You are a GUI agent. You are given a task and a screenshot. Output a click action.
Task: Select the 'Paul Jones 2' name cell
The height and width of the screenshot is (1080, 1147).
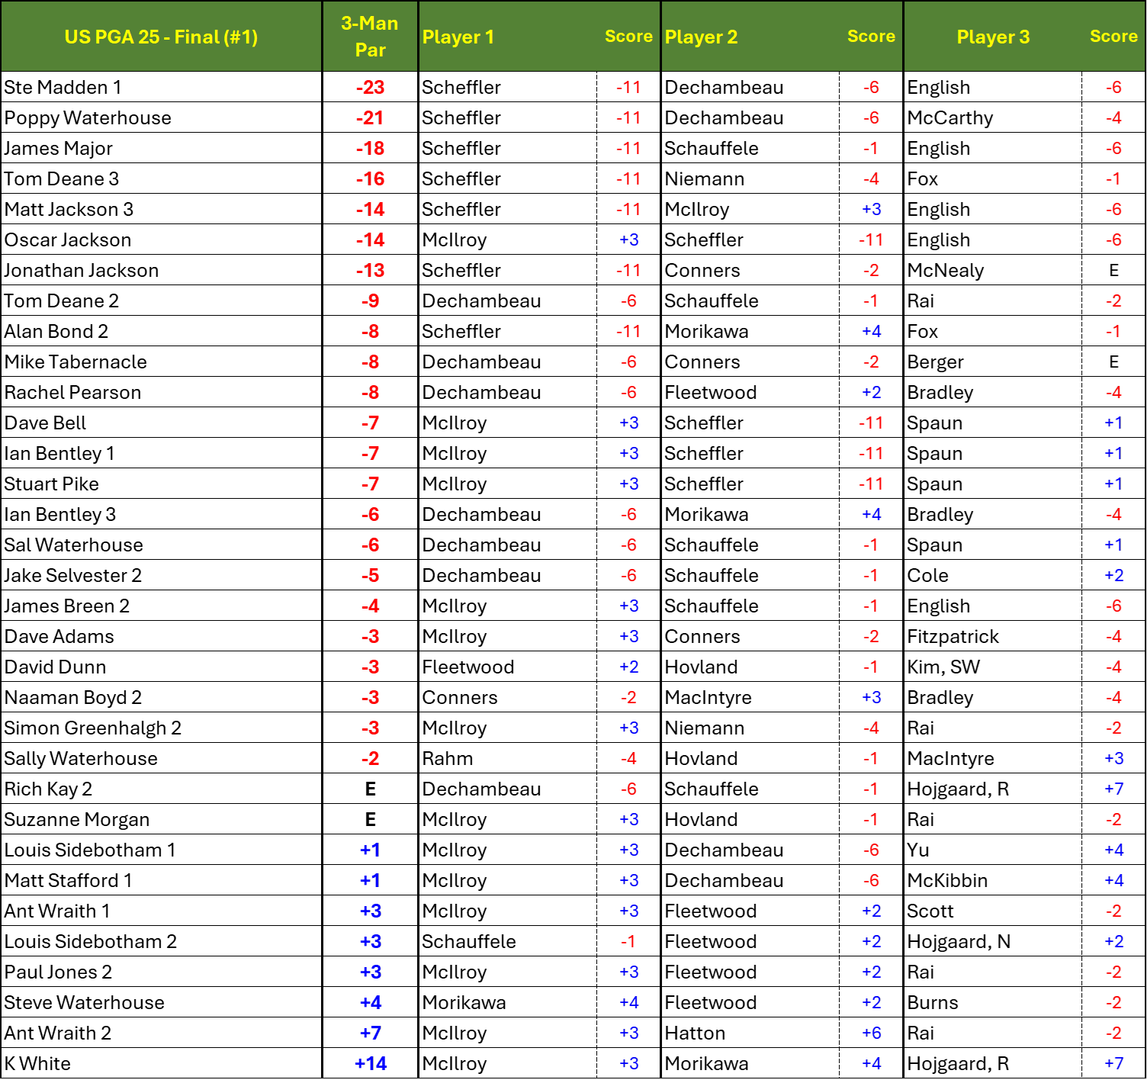click(161, 972)
